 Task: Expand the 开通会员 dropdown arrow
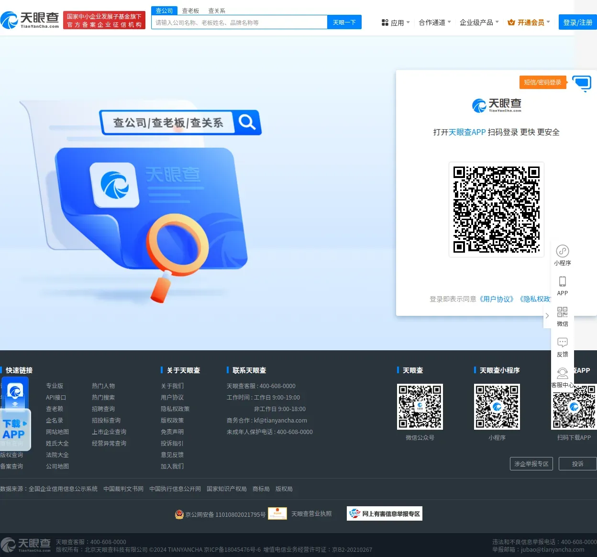(x=548, y=22)
